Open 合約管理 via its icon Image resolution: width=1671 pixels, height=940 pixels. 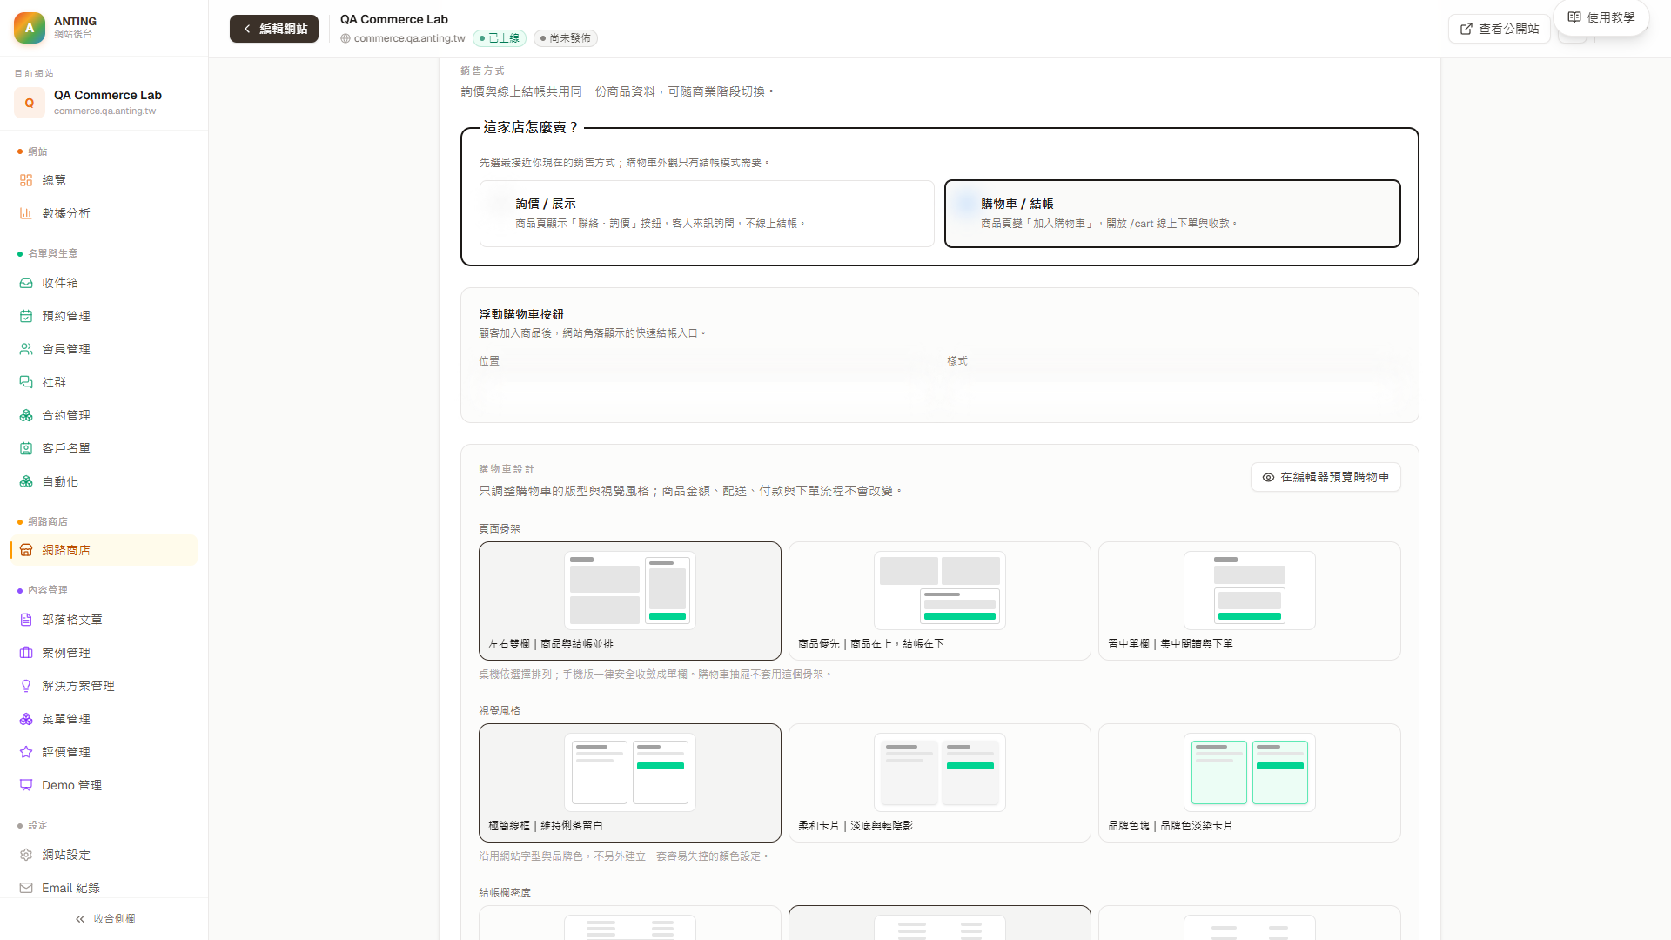(26, 415)
